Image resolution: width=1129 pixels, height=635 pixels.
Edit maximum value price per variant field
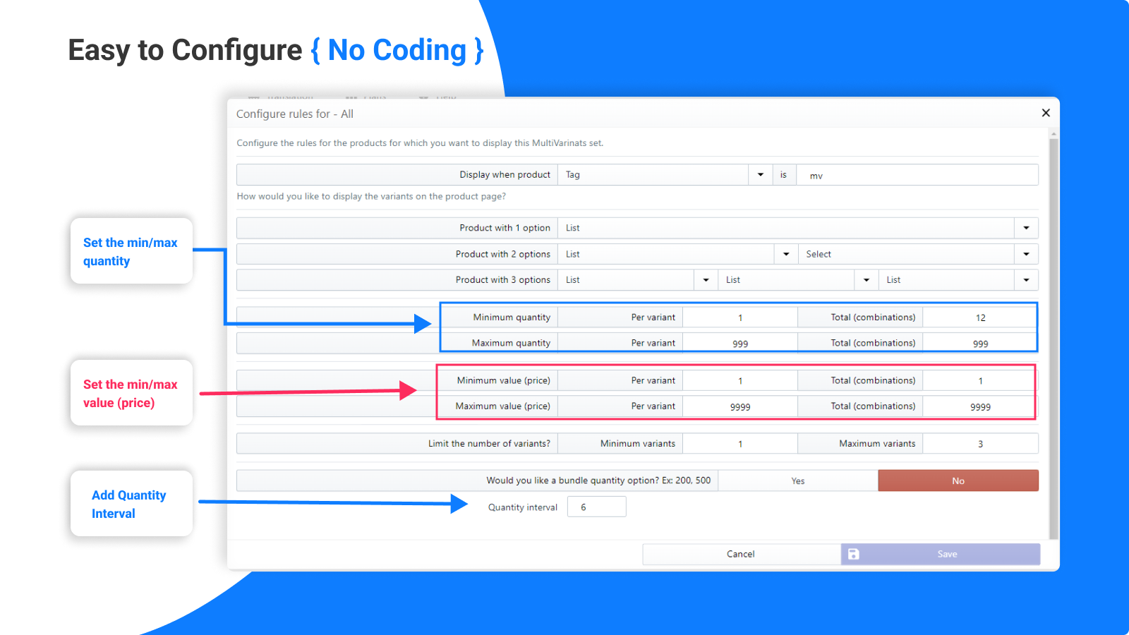[x=740, y=406]
